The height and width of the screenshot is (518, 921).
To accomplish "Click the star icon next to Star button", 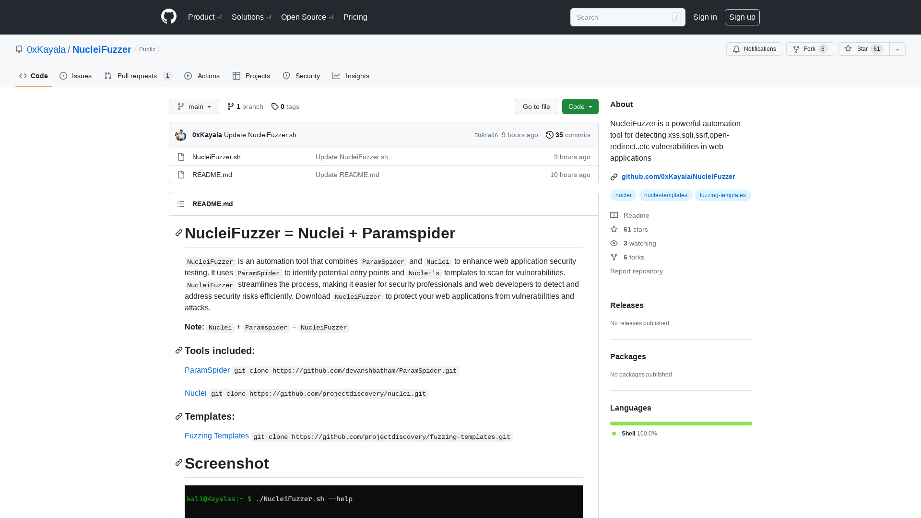I will [848, 49].
